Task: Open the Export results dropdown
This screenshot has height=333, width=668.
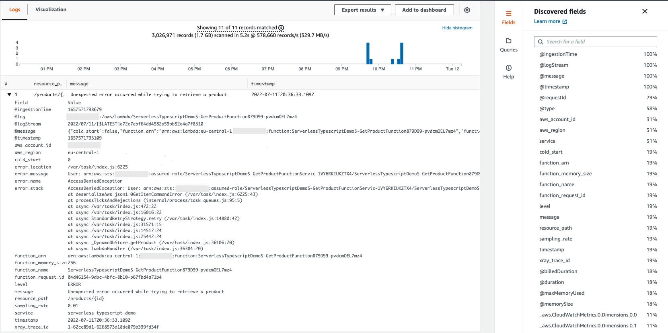Action: click(x=362, y=10)
